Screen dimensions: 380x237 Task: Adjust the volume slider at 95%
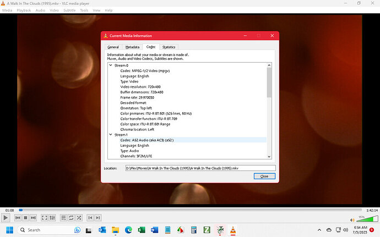tap(367, 219)
